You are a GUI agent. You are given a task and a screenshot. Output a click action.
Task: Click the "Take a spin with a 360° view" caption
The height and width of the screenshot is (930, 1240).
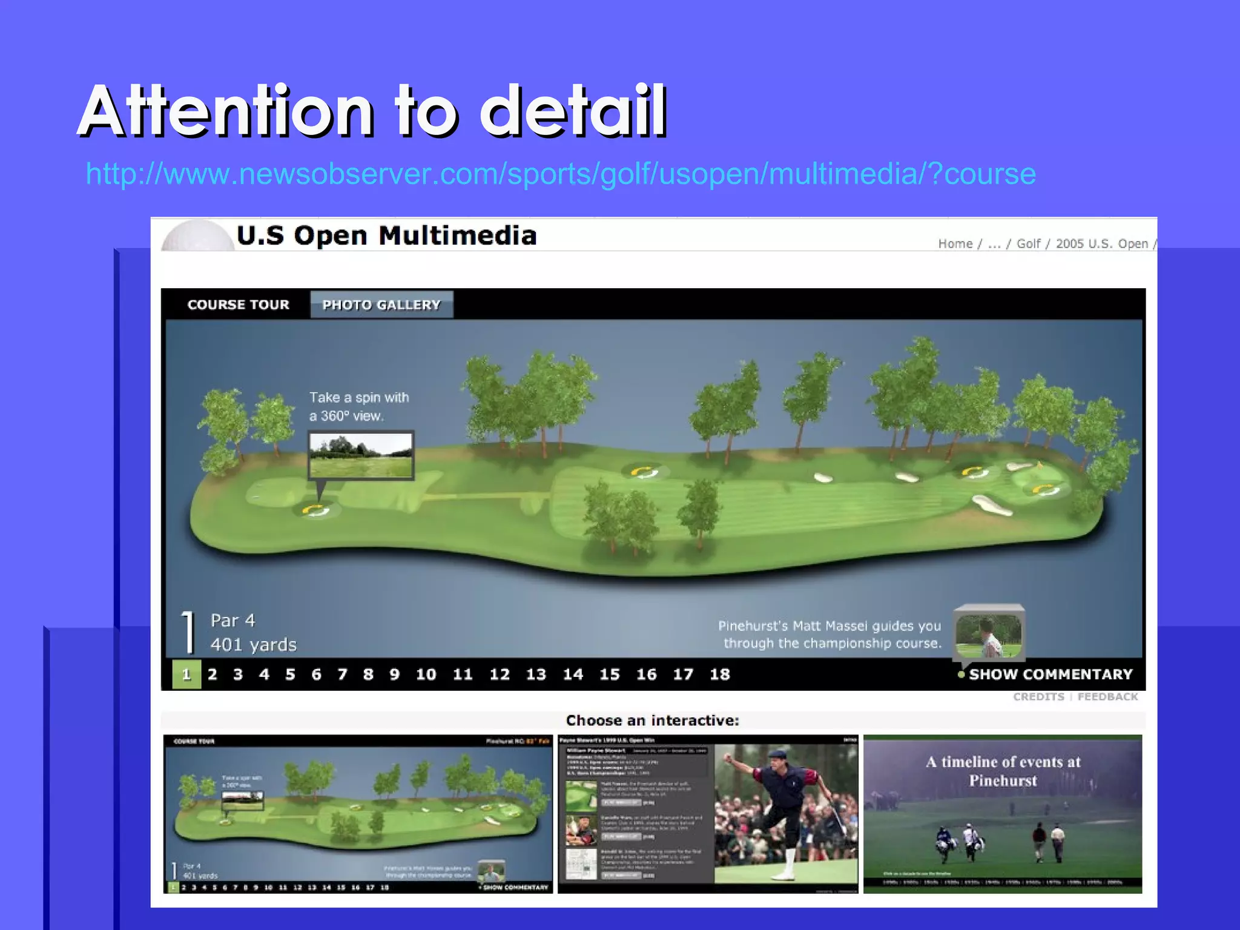click(359, 407)
